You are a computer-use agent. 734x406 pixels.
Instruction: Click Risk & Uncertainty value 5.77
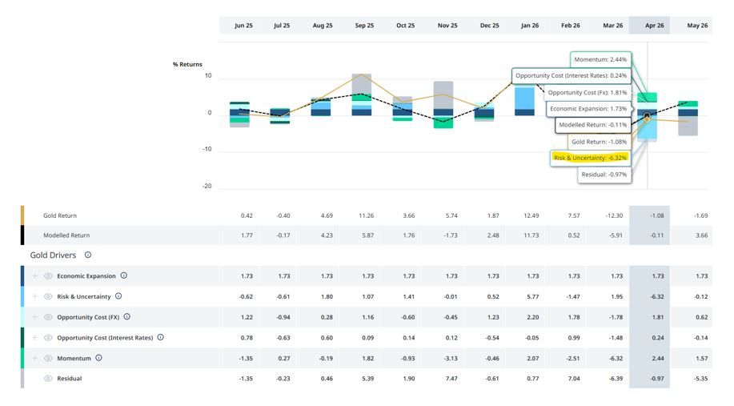(x=533, y=296)
